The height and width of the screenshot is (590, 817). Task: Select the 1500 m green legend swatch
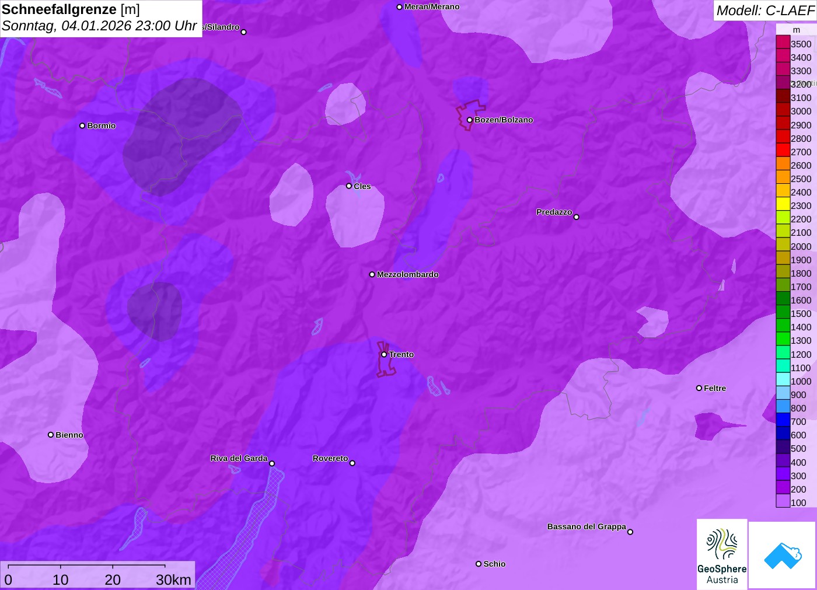(x=783, y=312)
